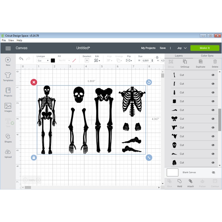Click the black Linetype color swatch
222x222 pixels.
coord(53,60)
